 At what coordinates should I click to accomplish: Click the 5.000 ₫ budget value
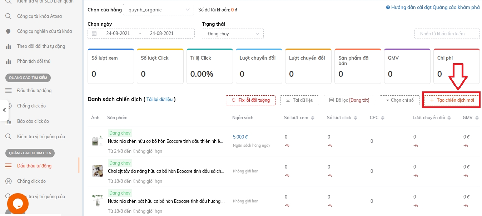click(240, 137)
